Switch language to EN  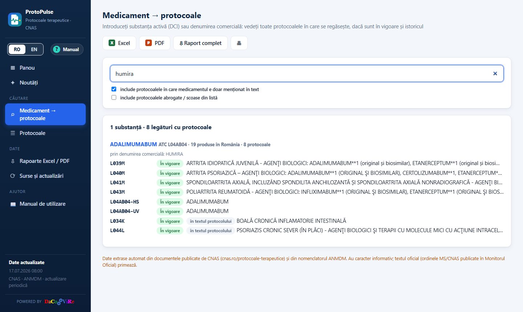point(34,49)
